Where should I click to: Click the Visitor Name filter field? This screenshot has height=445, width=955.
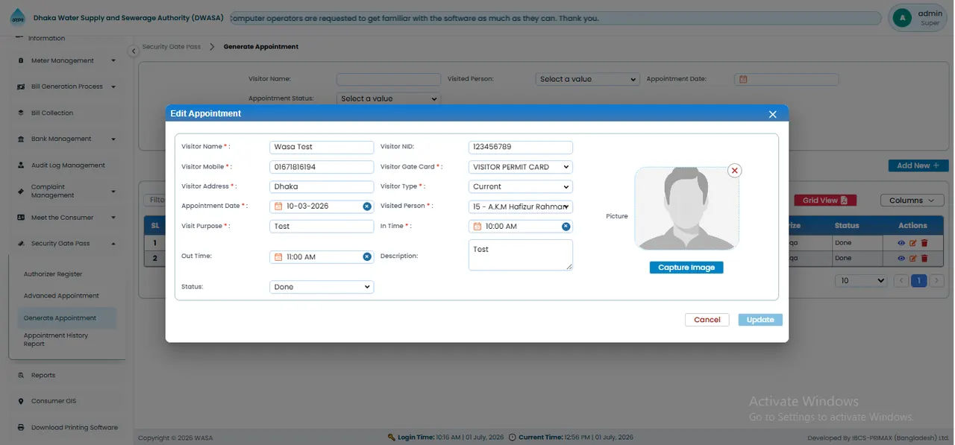click(389, 79)
